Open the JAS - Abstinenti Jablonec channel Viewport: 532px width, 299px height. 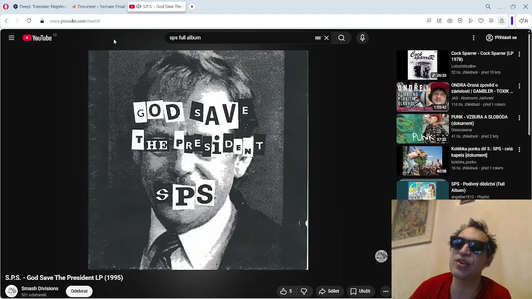[473, 98]
